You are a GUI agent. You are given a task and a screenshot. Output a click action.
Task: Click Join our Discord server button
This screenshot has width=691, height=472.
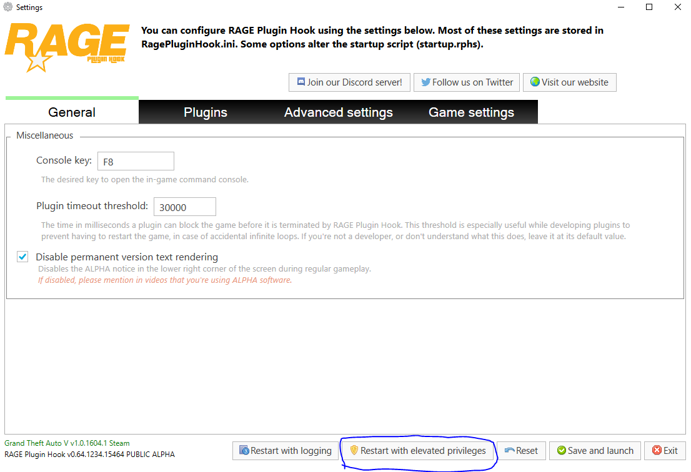coord(349,82)
